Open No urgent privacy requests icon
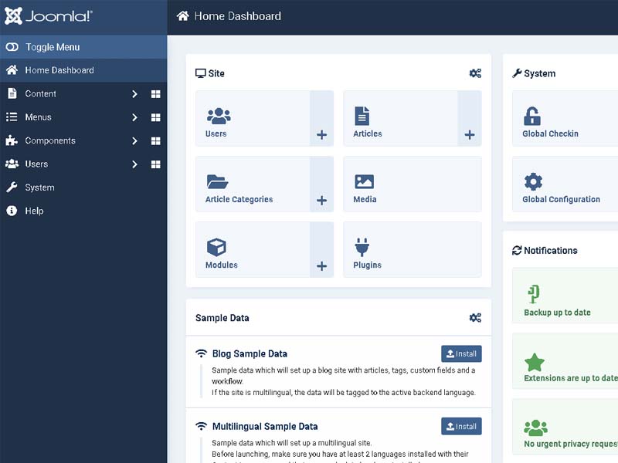Screen dimensions: 618x463 pos(535,428)
